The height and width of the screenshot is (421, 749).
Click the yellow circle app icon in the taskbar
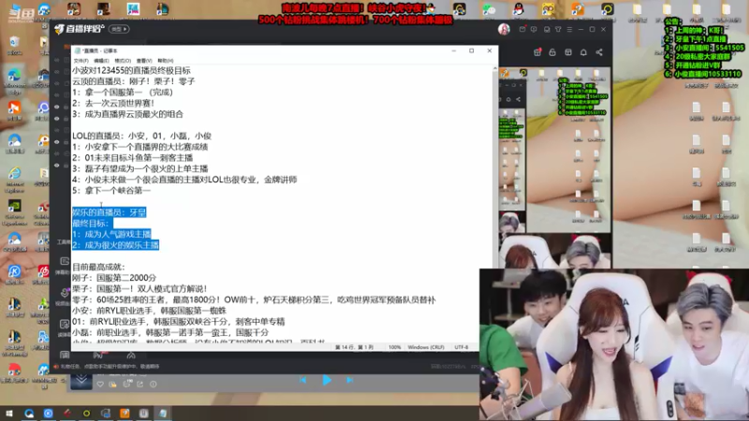pyautogui.click(x=86, y=414)
